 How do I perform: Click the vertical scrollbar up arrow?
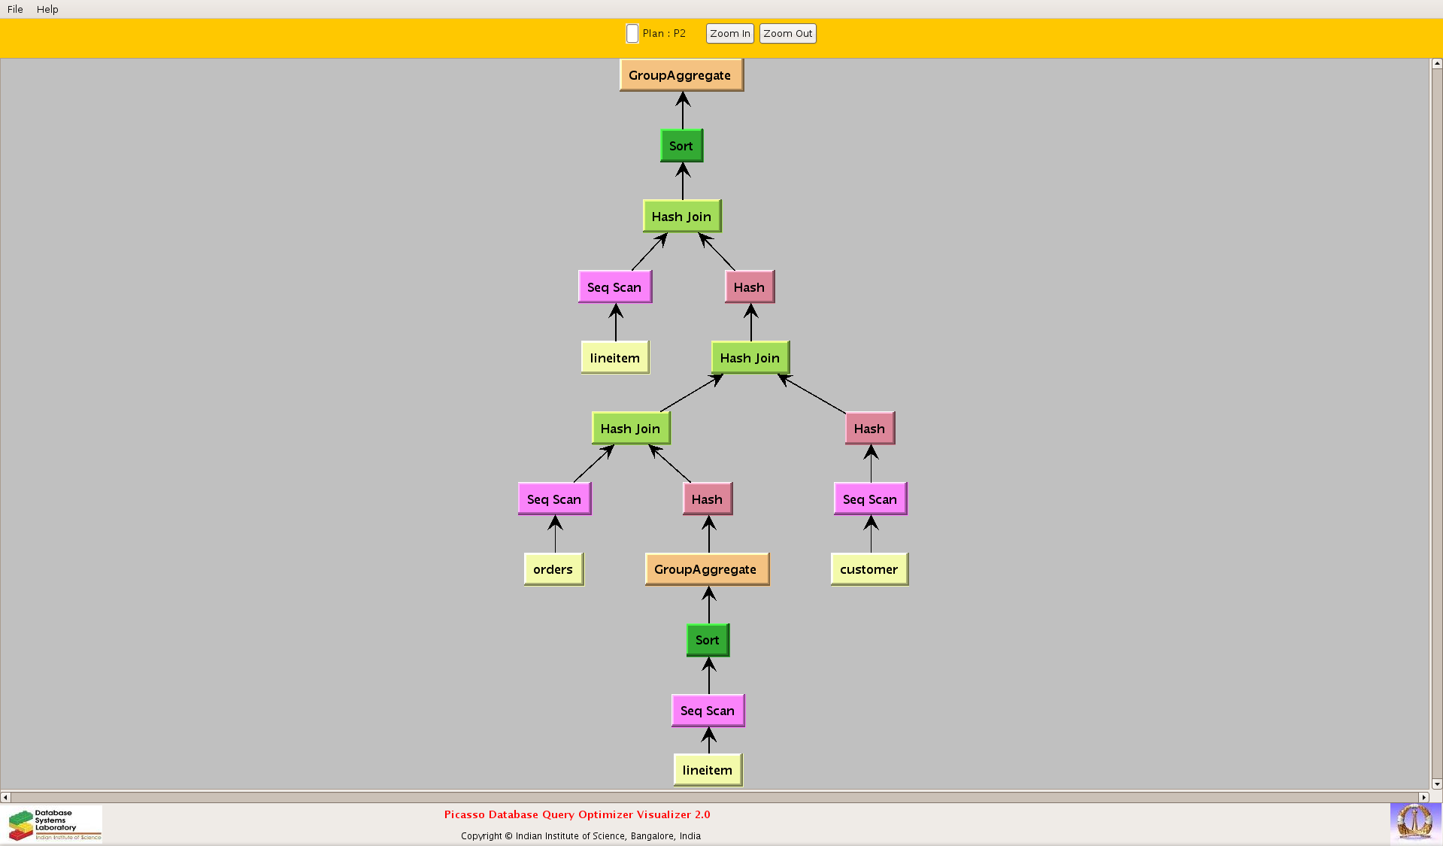click(1436, 64)
